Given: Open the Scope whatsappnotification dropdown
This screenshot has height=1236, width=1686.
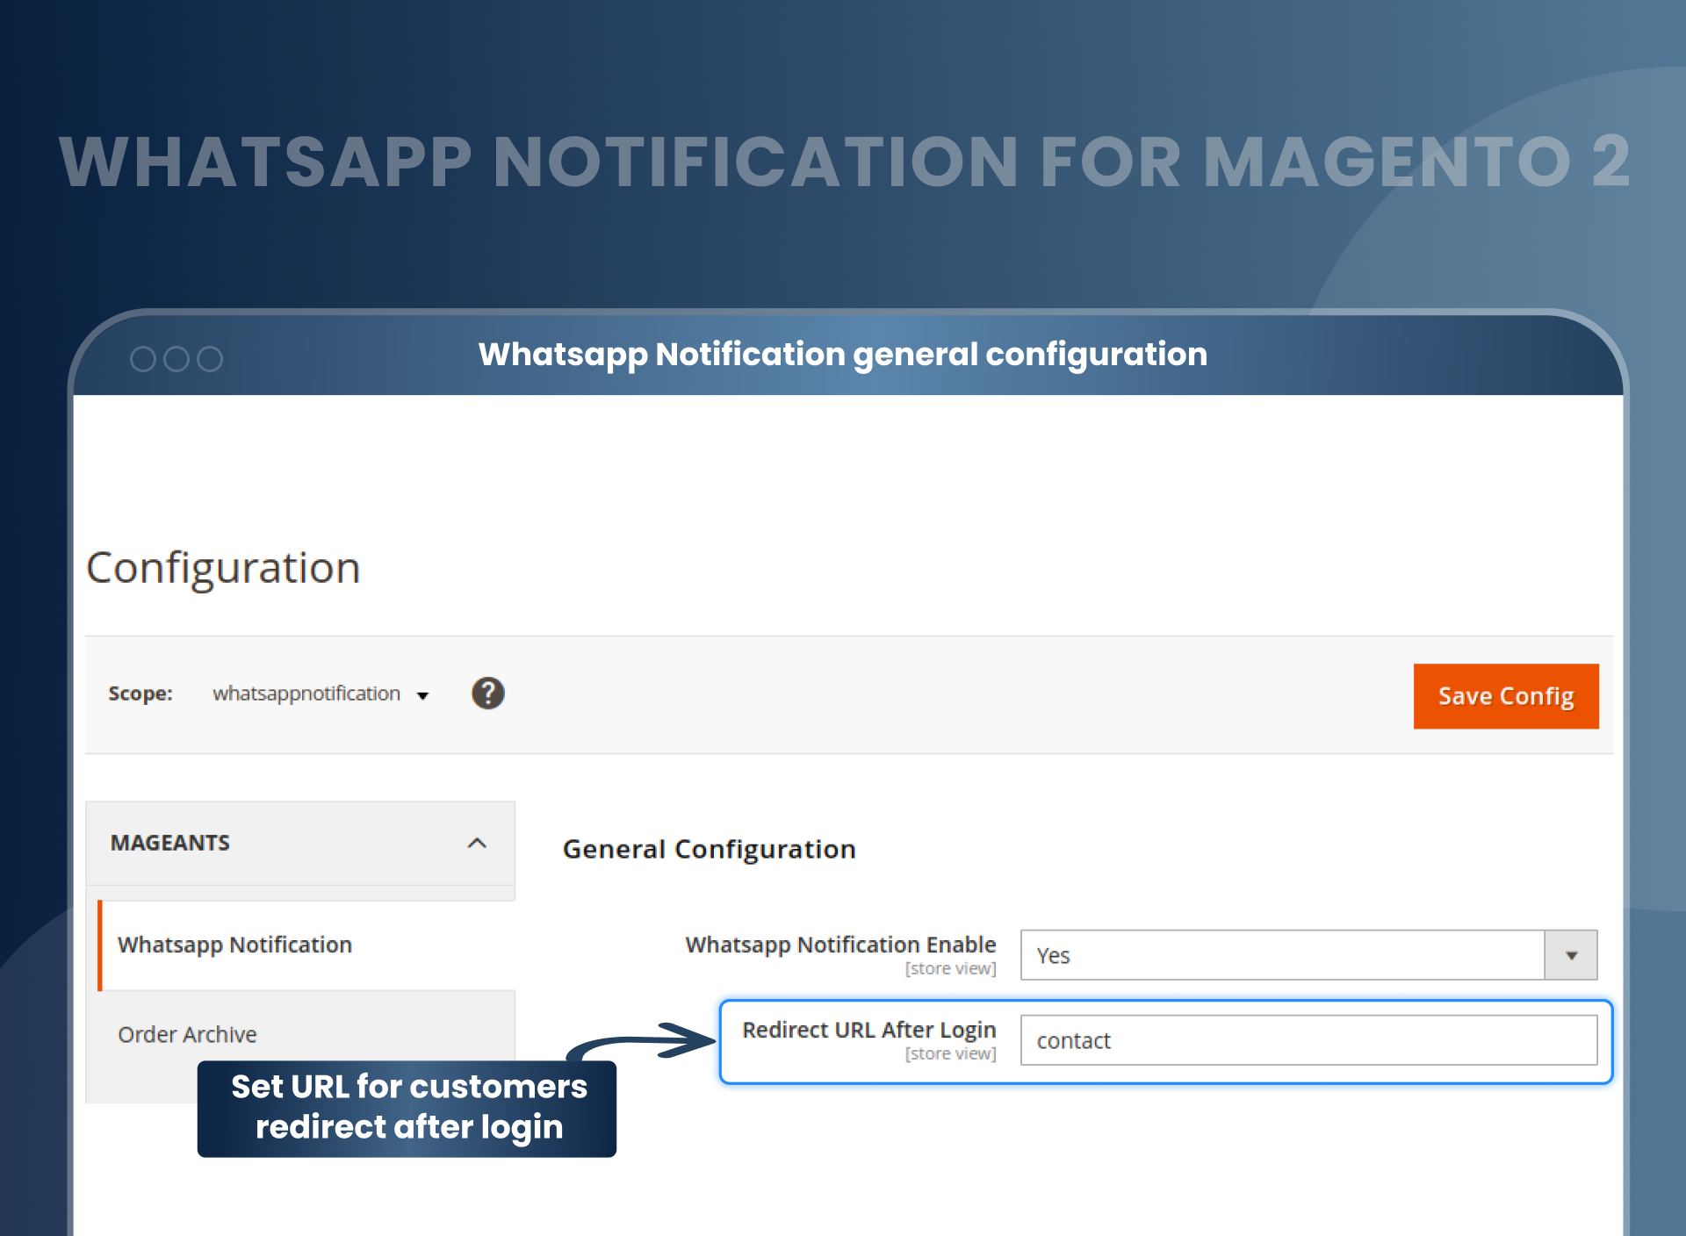Looking at the screenshot, I should (306, 694).
